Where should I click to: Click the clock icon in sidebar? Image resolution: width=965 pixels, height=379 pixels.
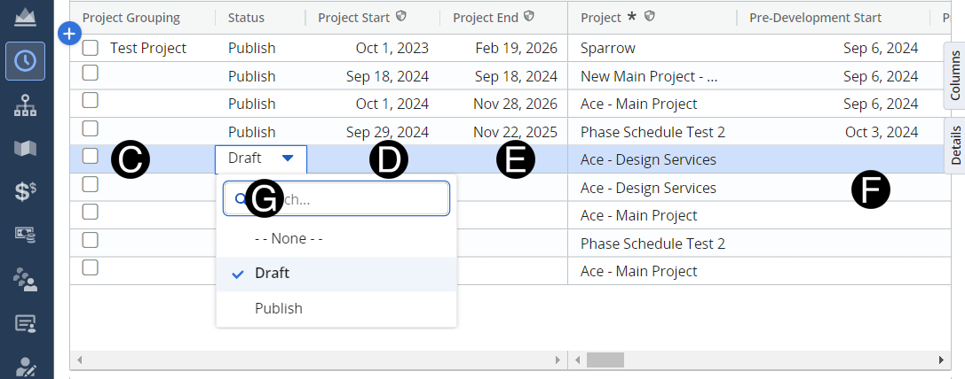tap(25, 61)
